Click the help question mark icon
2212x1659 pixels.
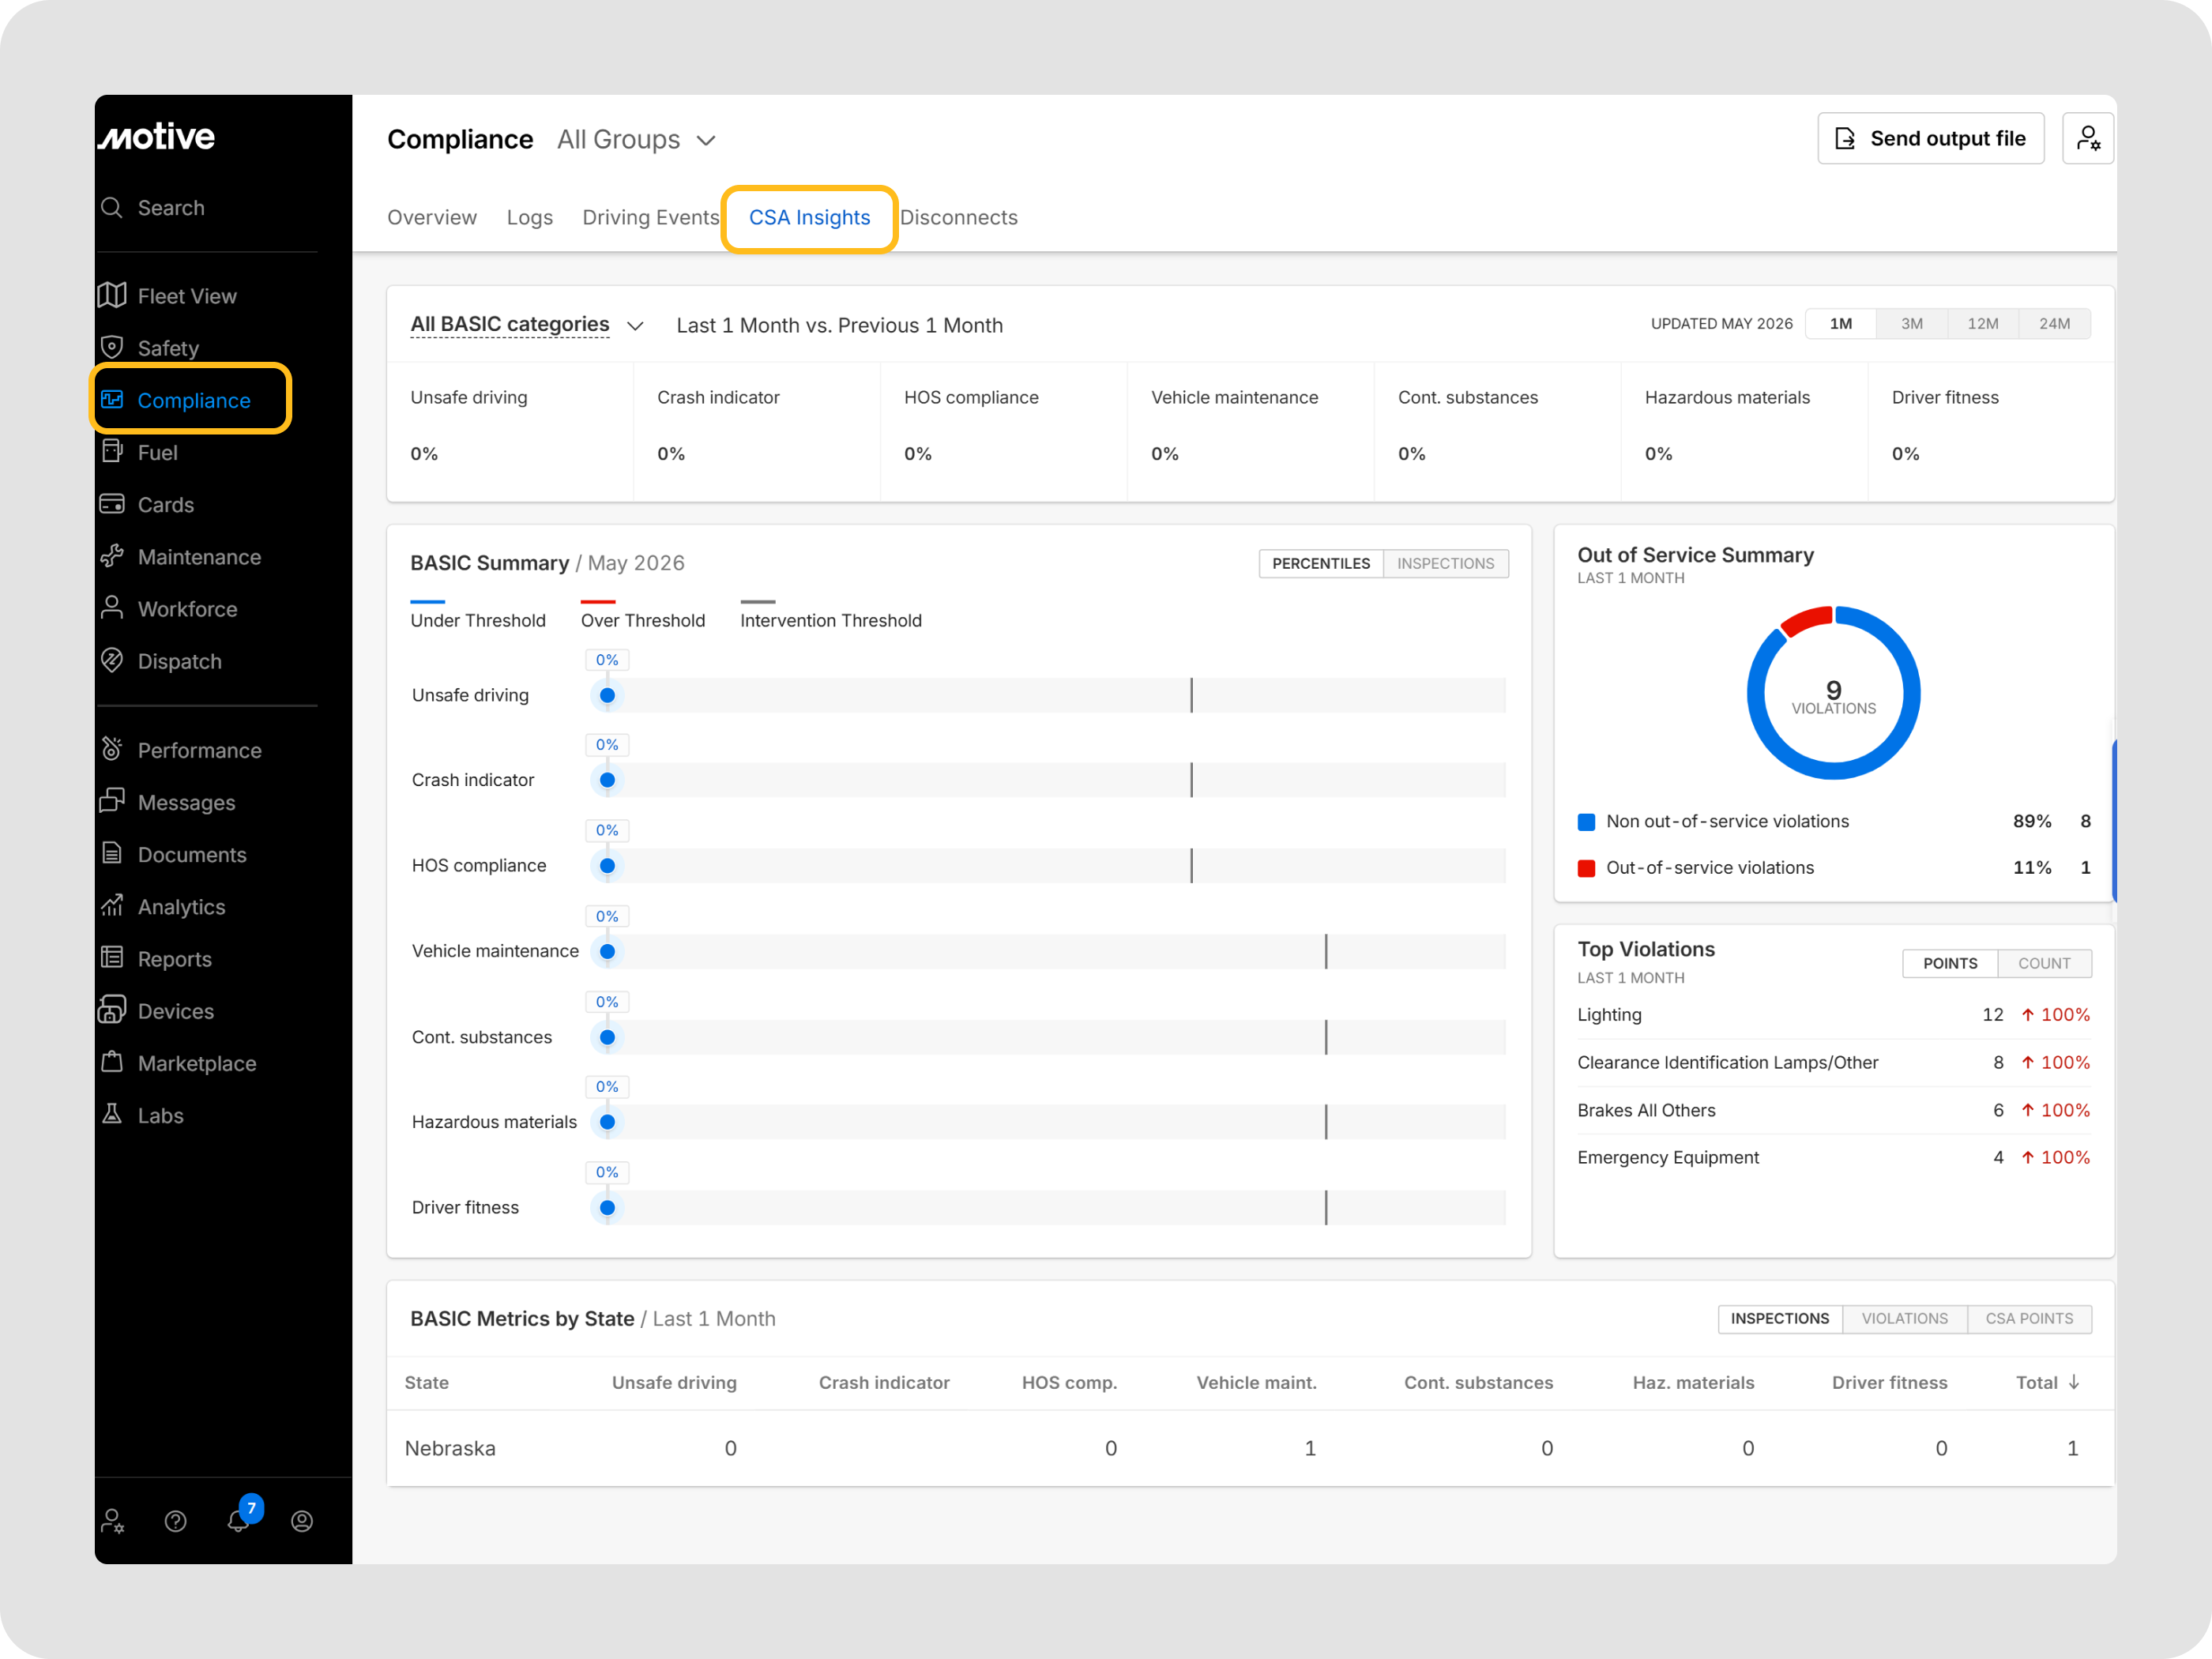pos(175,1521)
